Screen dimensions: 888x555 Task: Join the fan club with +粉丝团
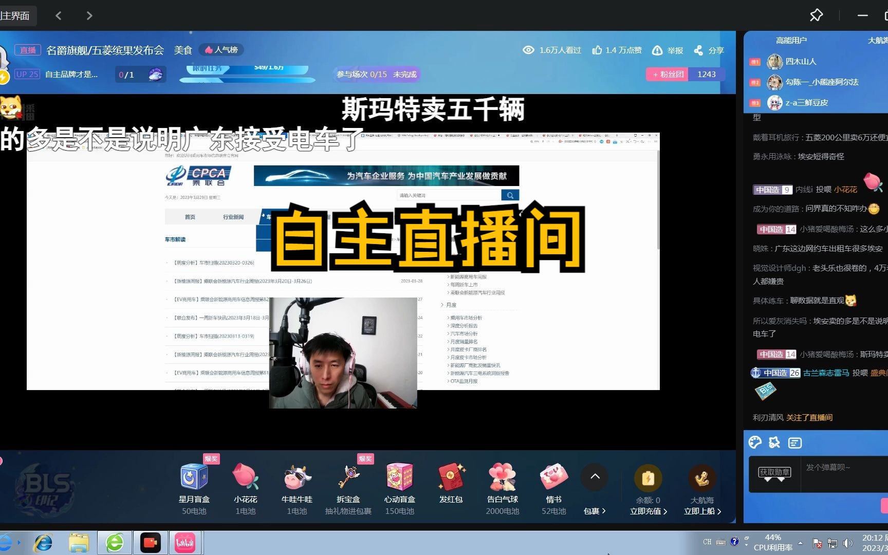[668, 75]
